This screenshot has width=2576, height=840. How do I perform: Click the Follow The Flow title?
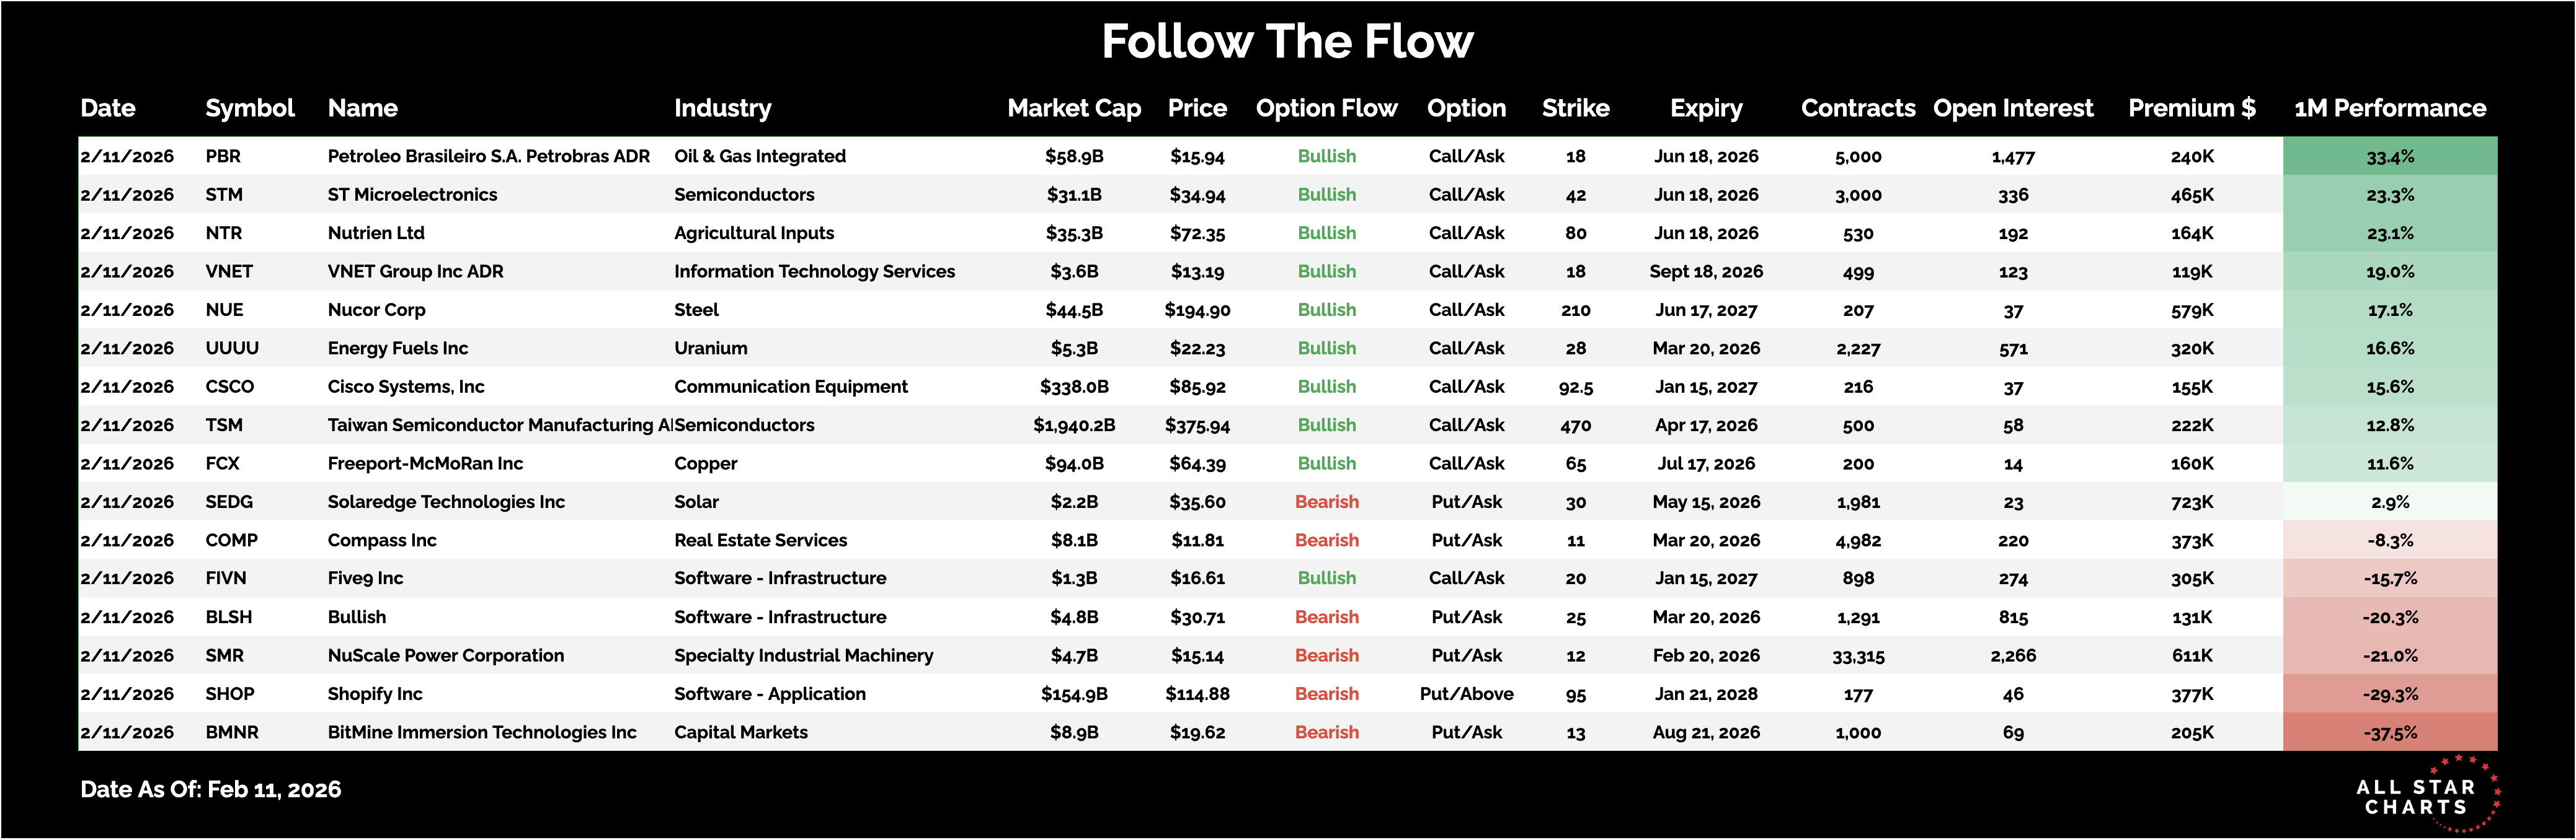(1287, 42)
